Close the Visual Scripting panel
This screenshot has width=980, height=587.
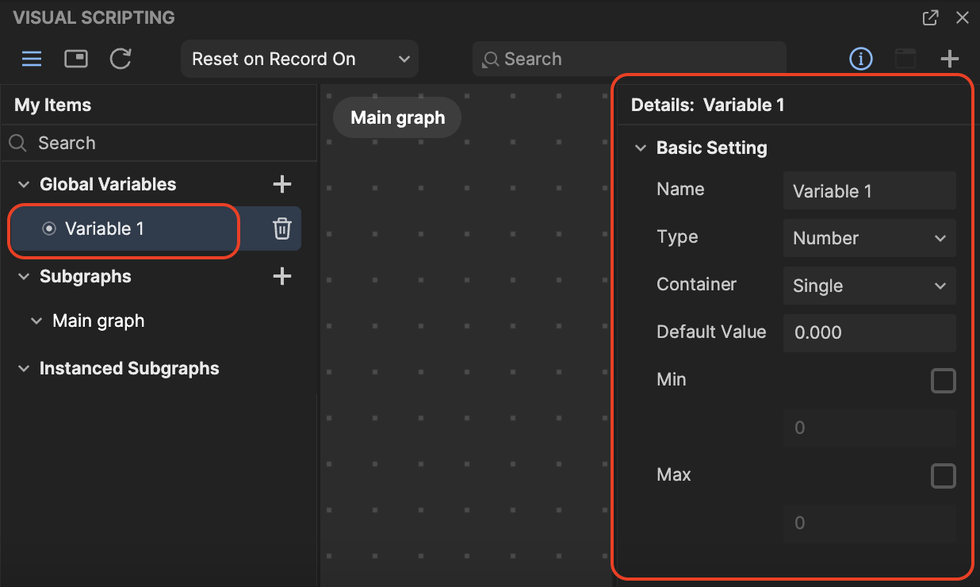point(963,17)
